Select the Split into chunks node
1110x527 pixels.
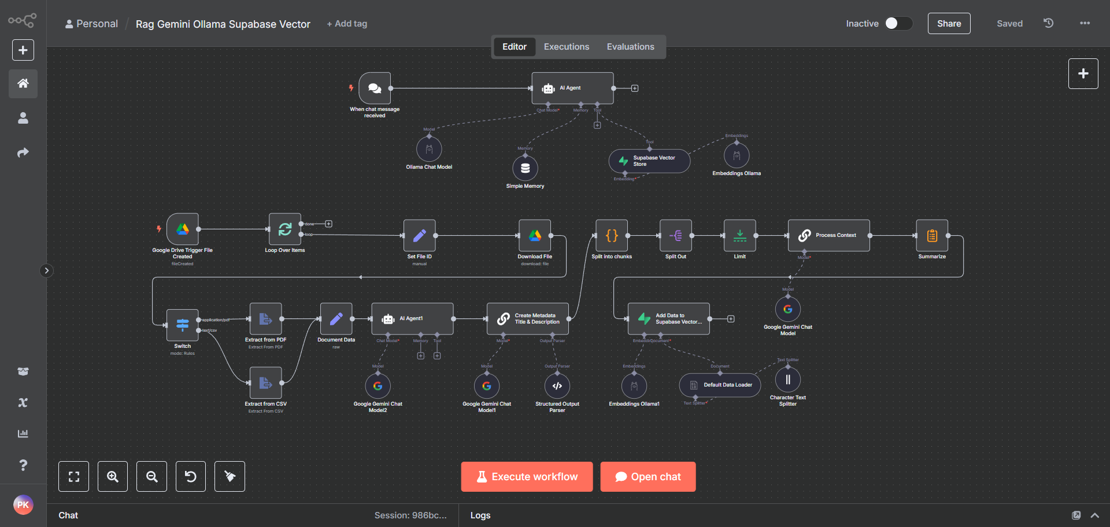coord(612,236)
